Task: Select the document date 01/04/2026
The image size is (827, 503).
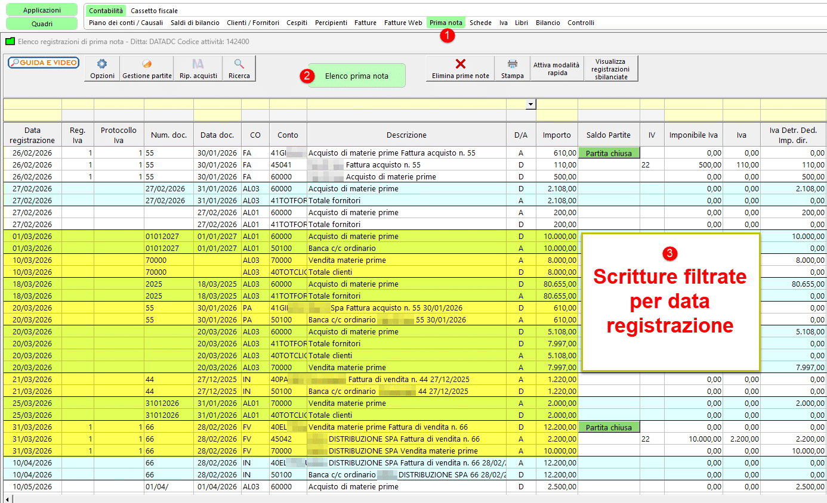Action: [217, 487]
